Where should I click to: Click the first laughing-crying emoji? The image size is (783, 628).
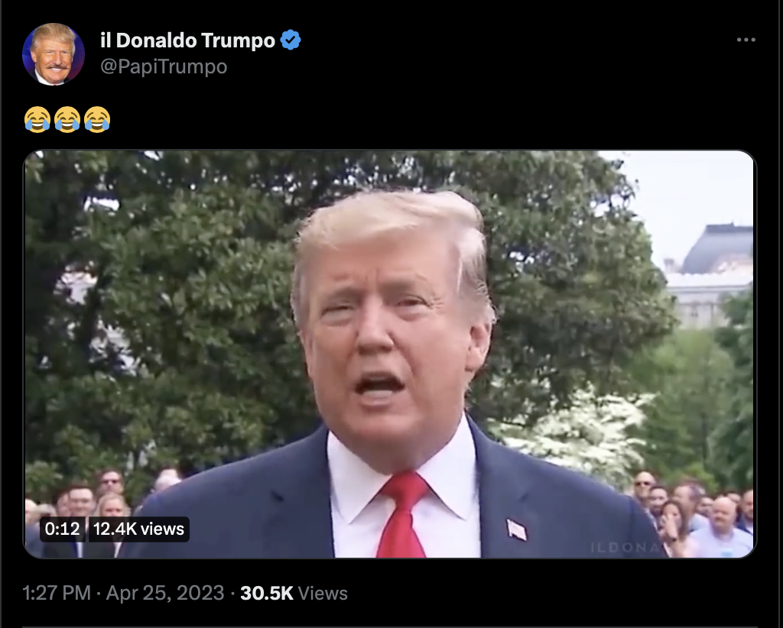[x=37, y=120]
